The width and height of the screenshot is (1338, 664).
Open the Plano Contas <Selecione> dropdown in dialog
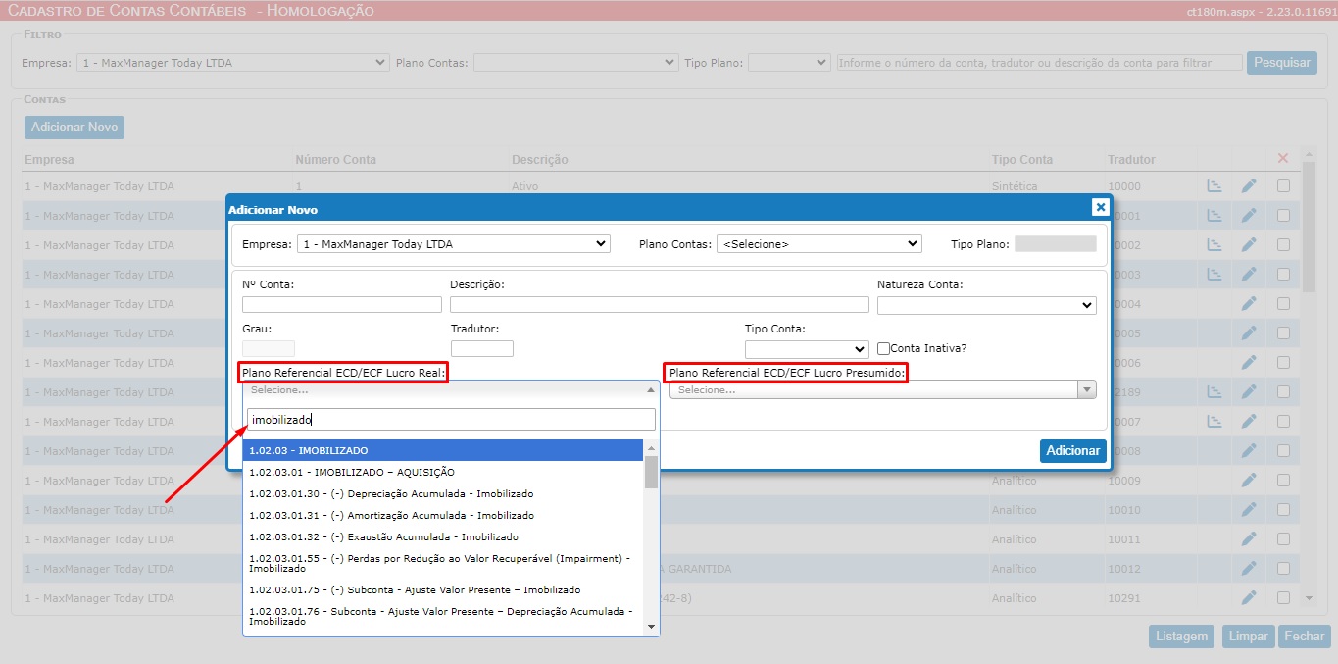tap(818, 244)
